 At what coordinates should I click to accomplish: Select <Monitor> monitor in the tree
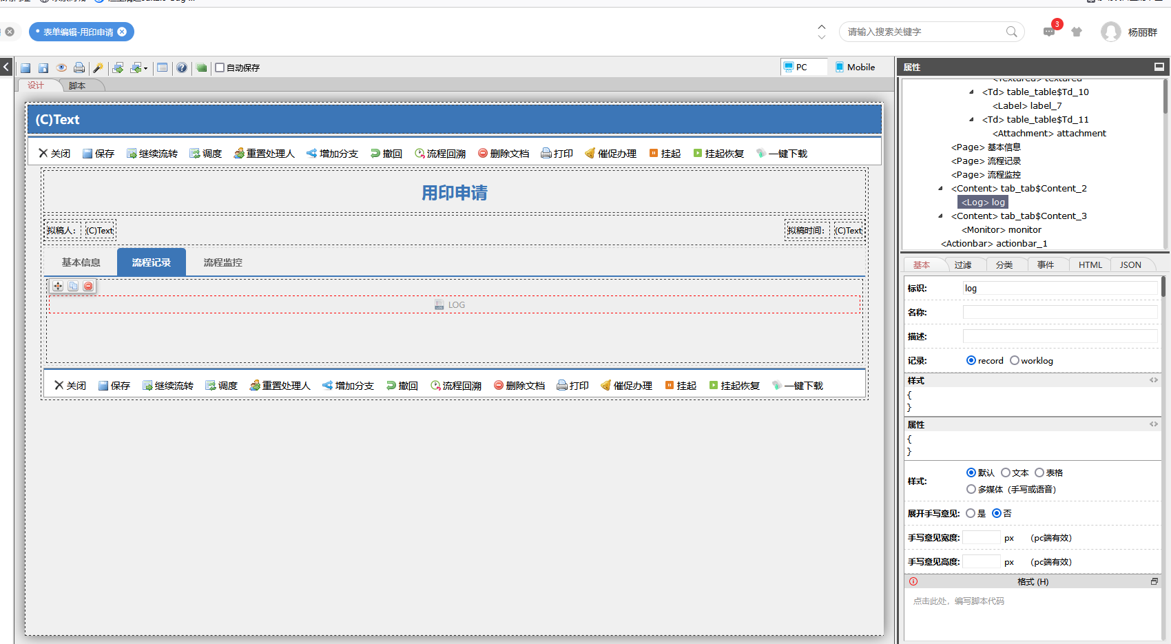point(1002,229)
